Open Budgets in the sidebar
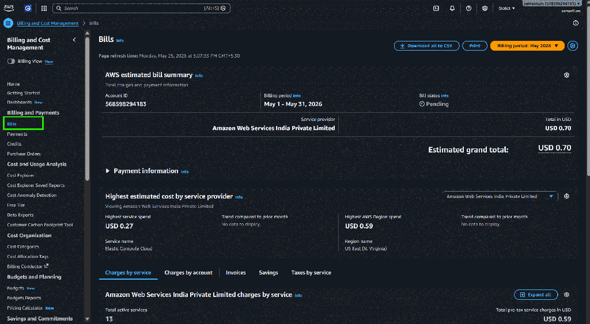Viewport: 590px width, 324px height. pos(16,288)
